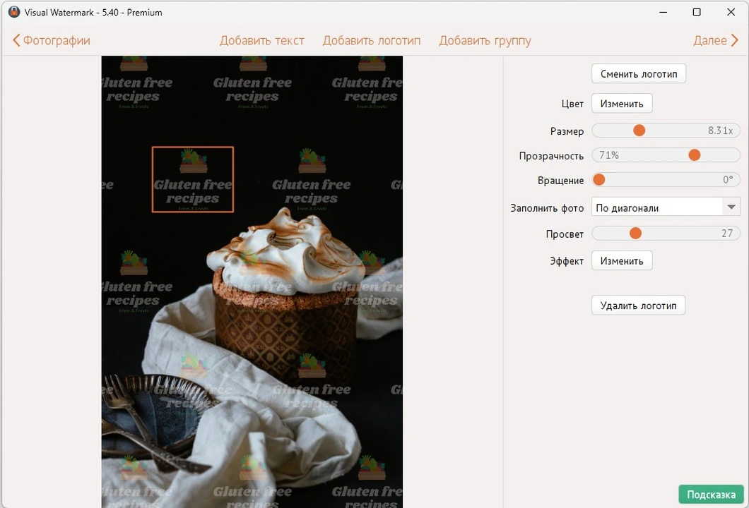The width and height of the screenshot is (749, 508).
Task: Click Добавить логотип in the top bar
Action: (x=372, y=40)
